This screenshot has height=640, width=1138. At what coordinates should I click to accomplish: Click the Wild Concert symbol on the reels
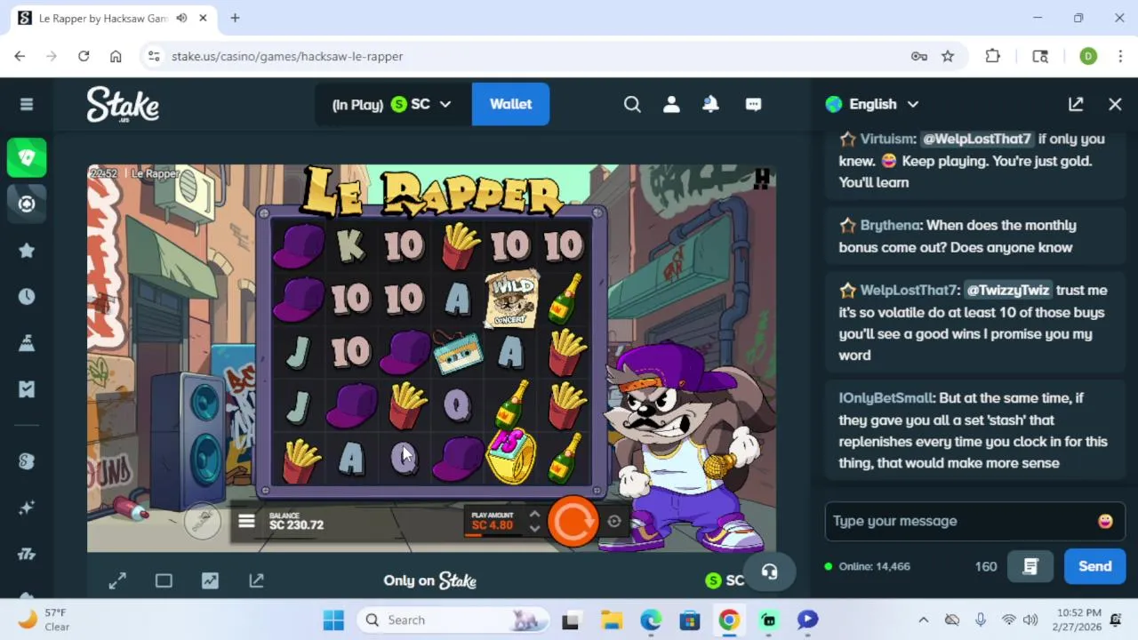(x=512, y=299)
